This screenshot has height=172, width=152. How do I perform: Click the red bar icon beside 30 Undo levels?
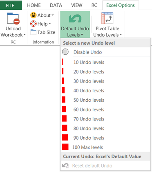pos(63,80)
